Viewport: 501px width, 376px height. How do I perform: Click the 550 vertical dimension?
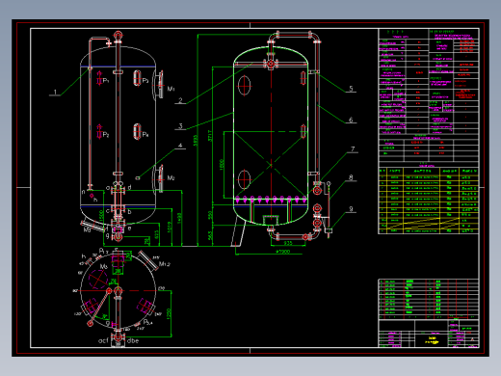(210, 215)
